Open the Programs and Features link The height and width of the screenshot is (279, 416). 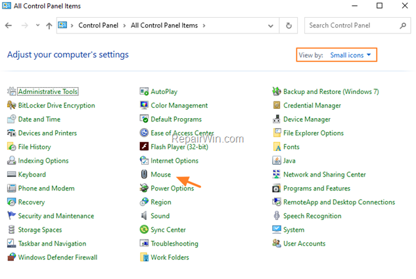[317, 188]
